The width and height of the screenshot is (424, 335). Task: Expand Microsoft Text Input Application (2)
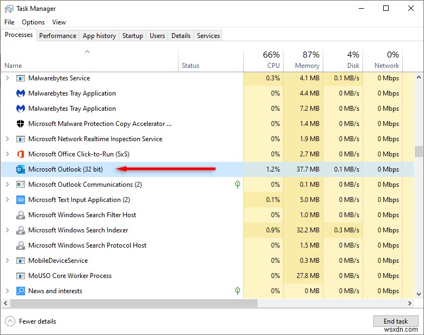(8, 200)
